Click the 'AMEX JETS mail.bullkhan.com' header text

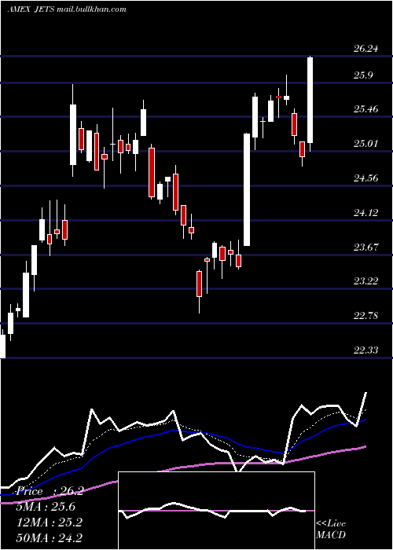(x=67, y=9)
